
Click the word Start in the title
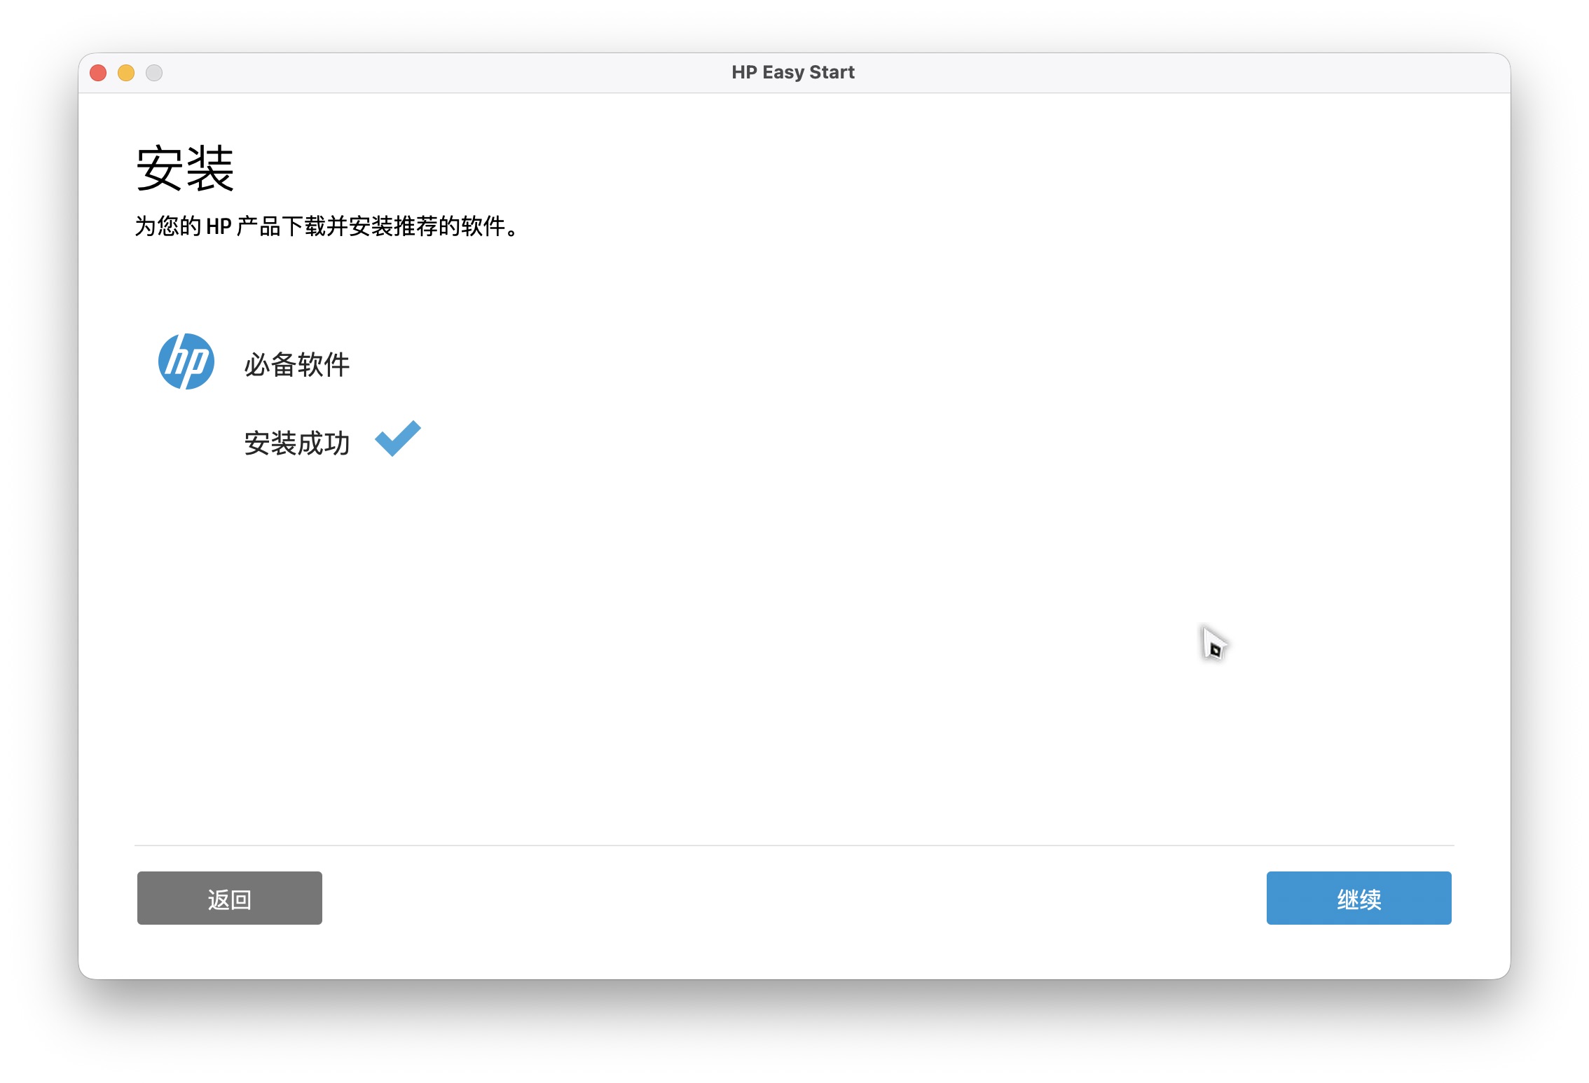click(832, 72)
